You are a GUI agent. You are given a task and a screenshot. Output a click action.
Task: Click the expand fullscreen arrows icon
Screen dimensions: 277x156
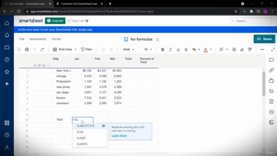tap(273, 49)
